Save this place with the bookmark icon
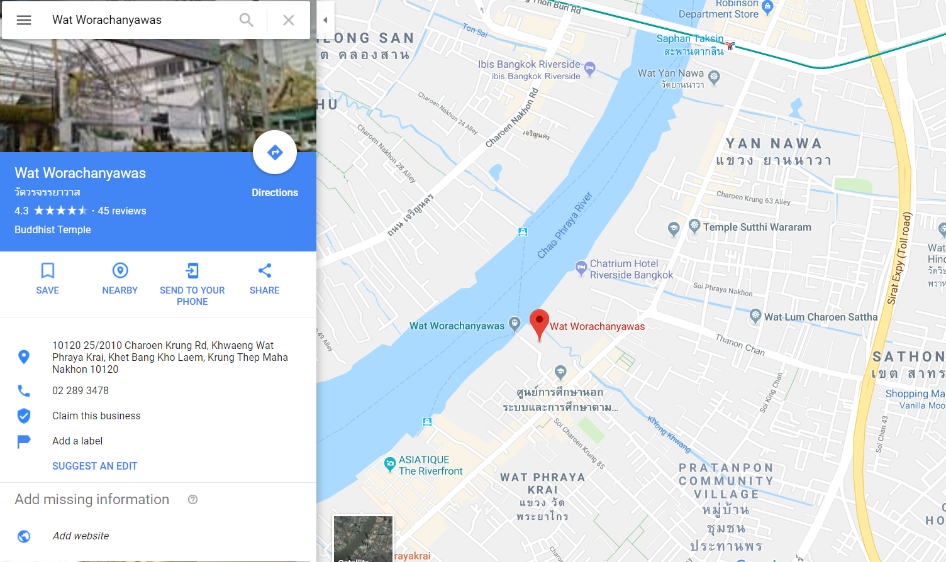This screenshot has height=562, width=946. tap(48, 271)
